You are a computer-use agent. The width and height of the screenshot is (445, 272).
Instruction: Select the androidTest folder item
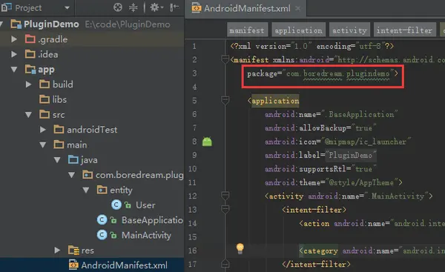[92, 130]
